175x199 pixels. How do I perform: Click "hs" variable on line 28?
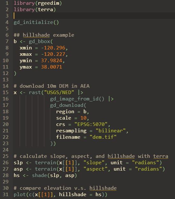[x=17, y=175]
